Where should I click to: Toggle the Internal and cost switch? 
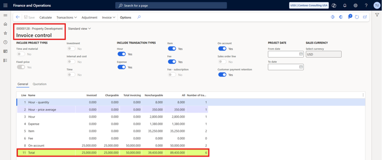click(71, 62)
